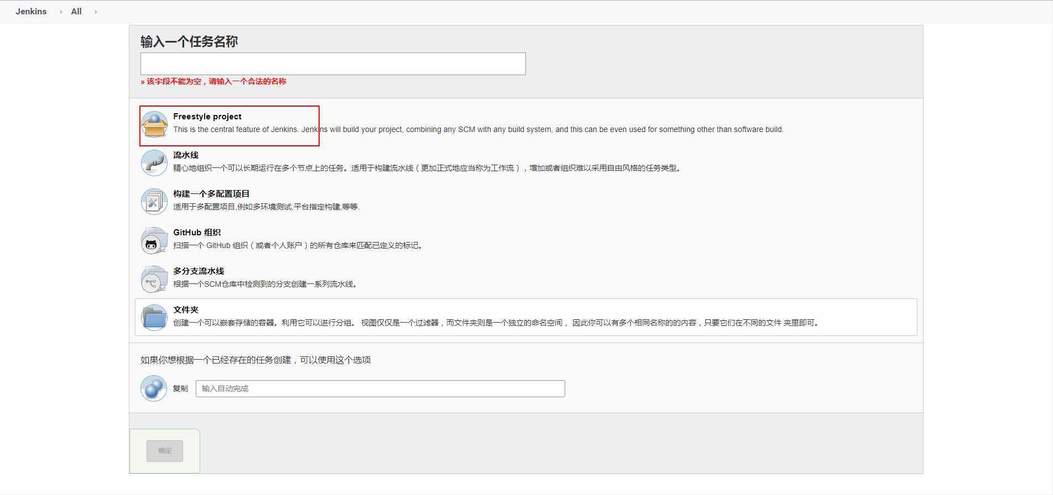Select the Freestyle project title

pos(207,117)
